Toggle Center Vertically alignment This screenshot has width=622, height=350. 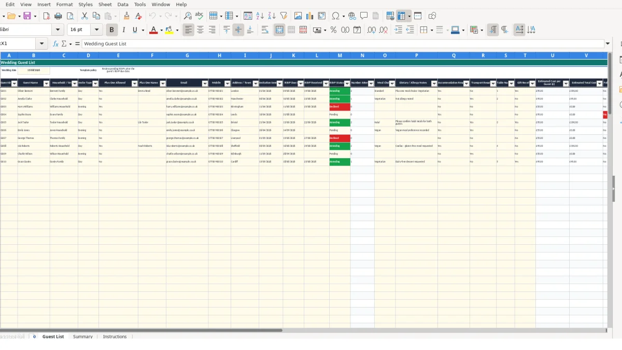[x=238, y=30]
